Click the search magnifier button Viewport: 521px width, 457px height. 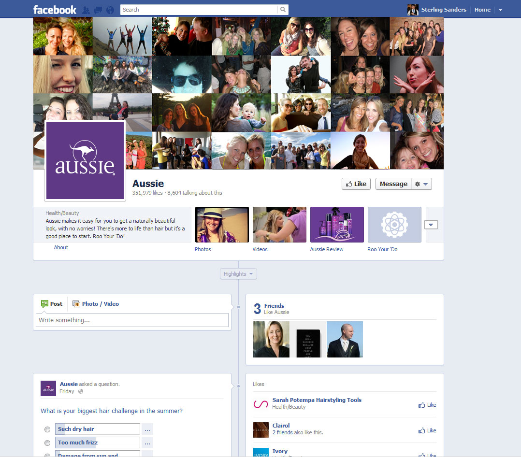click(x=283, y=10)
